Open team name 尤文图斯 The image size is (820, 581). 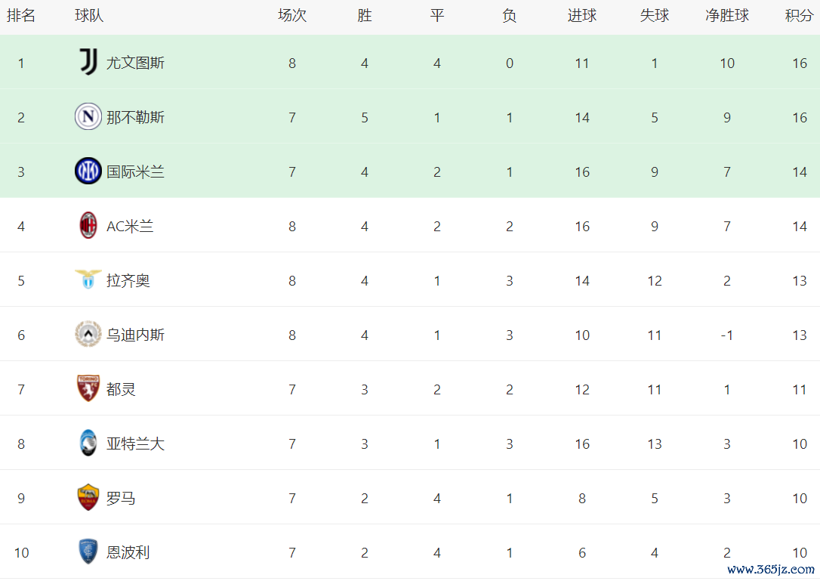click(x=135, y=63)
